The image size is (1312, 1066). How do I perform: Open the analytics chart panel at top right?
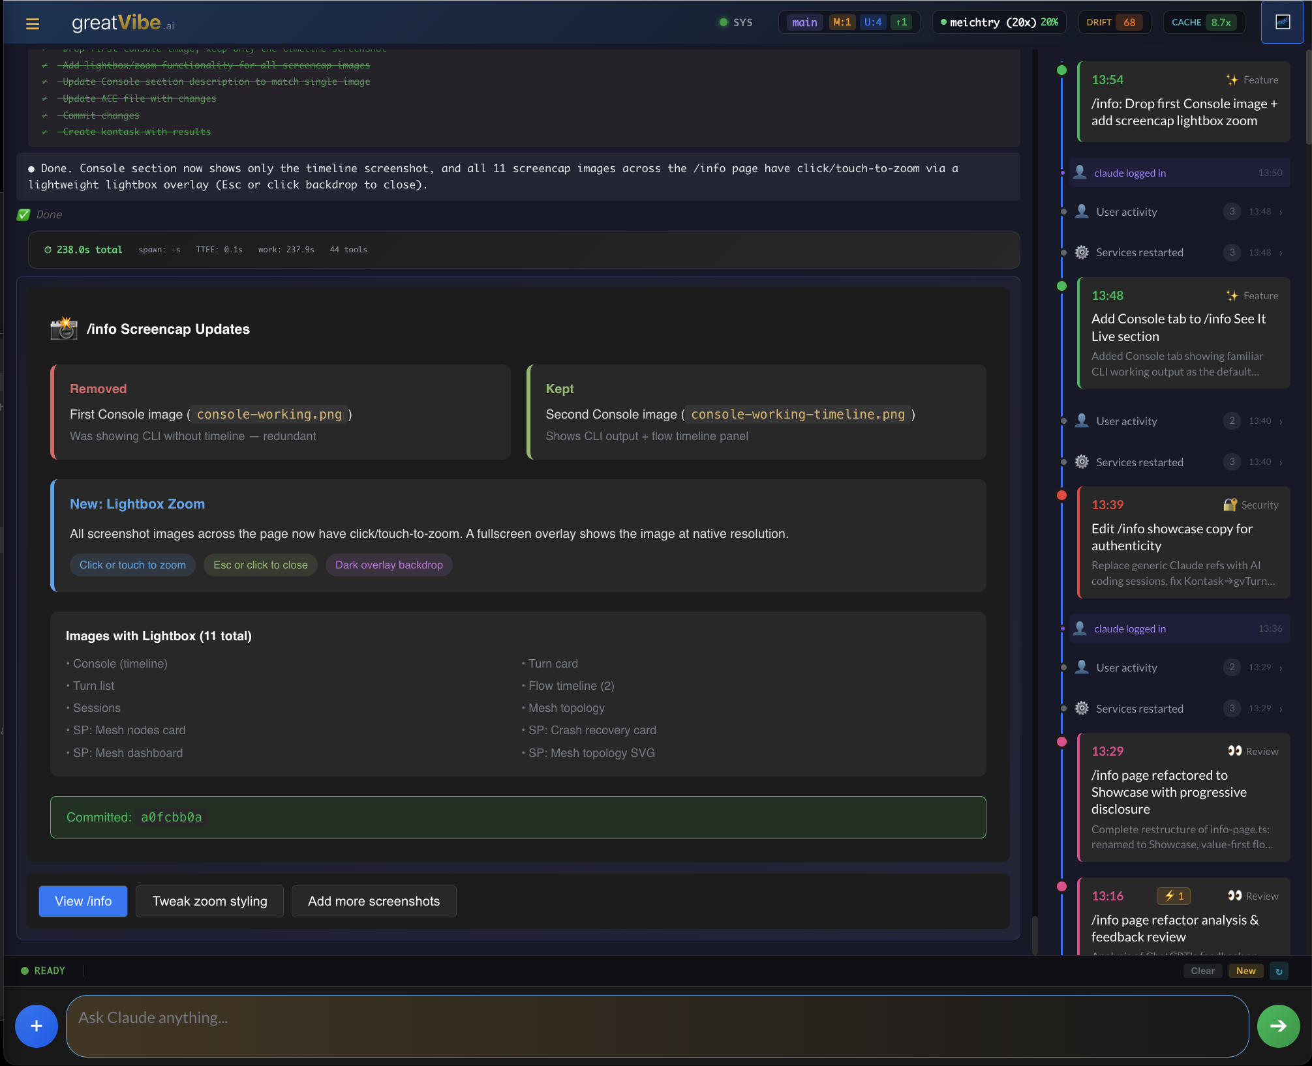(1282, 22)
